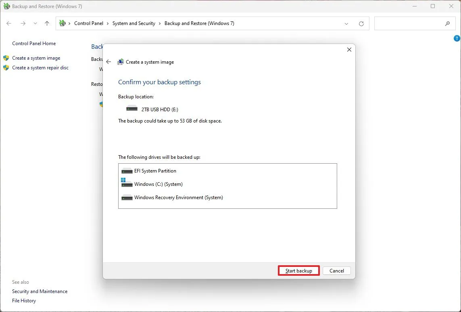Viewport: 461px width, 312px height.
Task: Open Create a system repair disc
Action: point(40,67)
